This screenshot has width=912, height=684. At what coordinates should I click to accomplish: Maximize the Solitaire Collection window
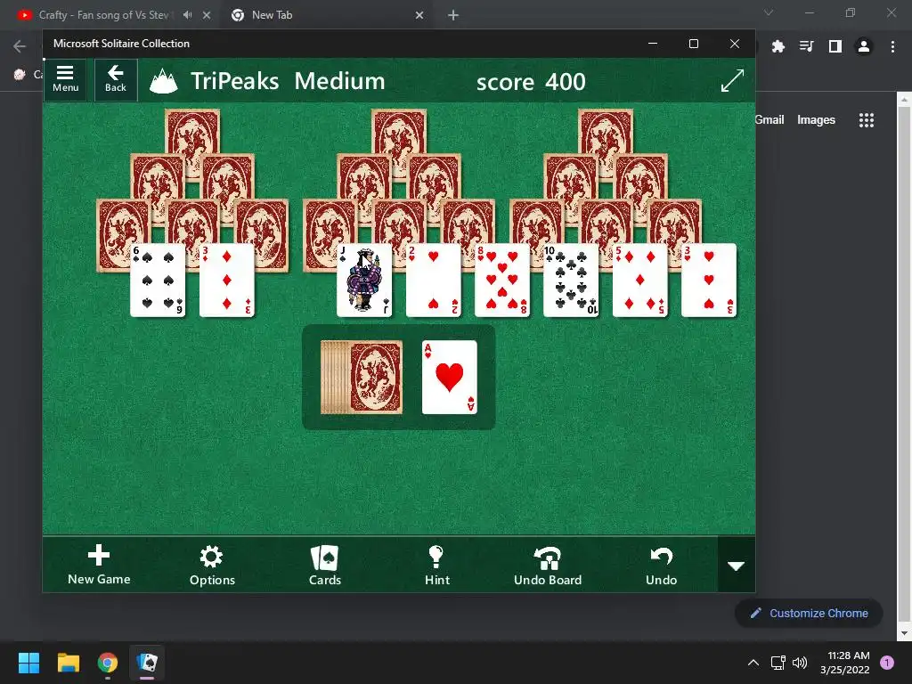(x=693, y=44)
